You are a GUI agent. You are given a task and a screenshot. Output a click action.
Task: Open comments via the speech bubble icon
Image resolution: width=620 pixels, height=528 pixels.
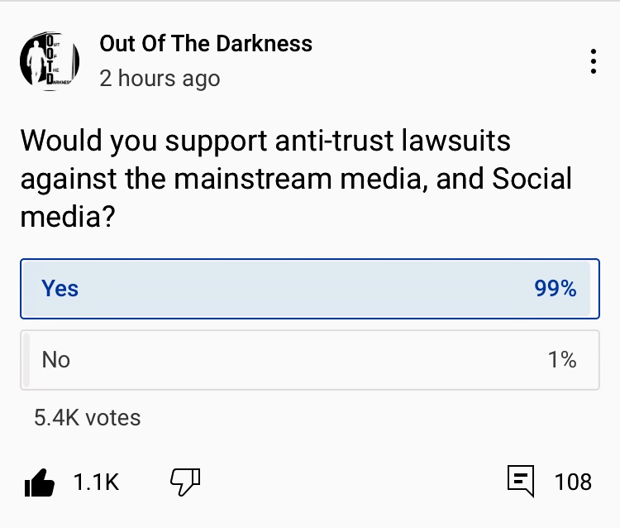tap(520, 481)
